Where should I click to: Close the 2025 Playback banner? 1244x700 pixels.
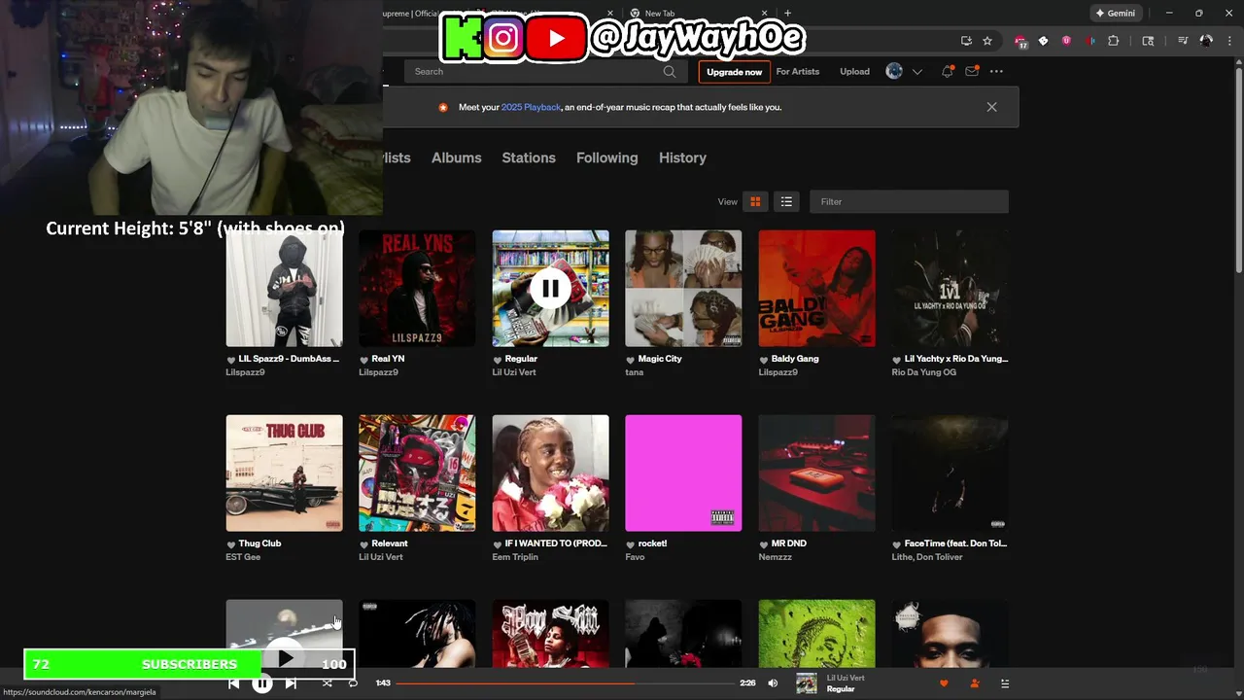(991, 107)
